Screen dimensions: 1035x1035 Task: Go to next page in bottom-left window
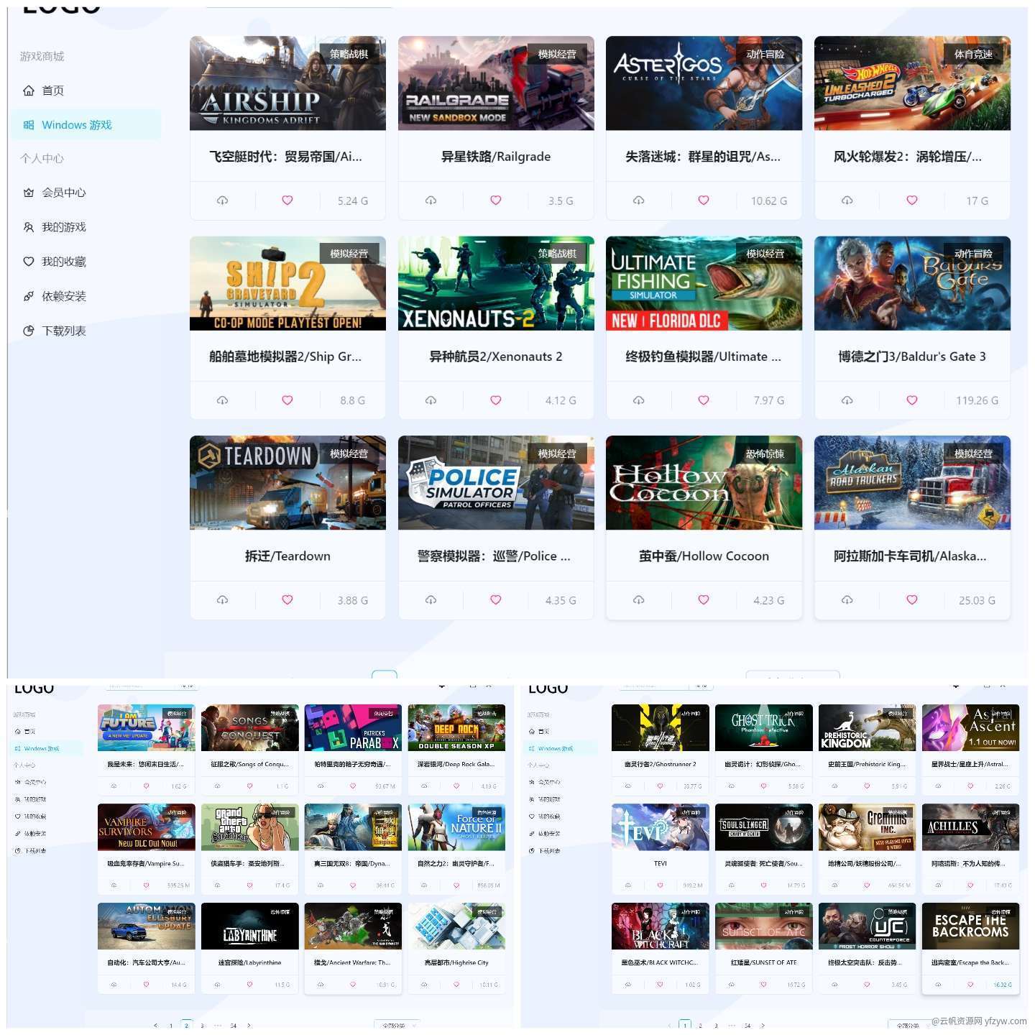[249, 1026]
